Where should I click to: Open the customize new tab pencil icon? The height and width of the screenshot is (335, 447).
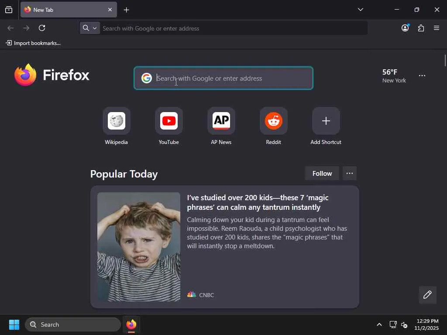point(427,294)
